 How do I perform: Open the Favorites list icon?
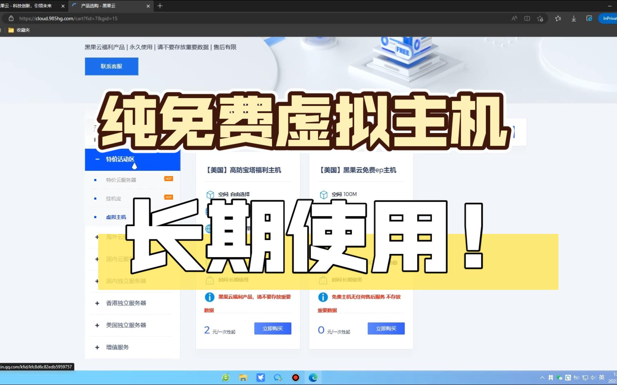(x=558, y=19)
